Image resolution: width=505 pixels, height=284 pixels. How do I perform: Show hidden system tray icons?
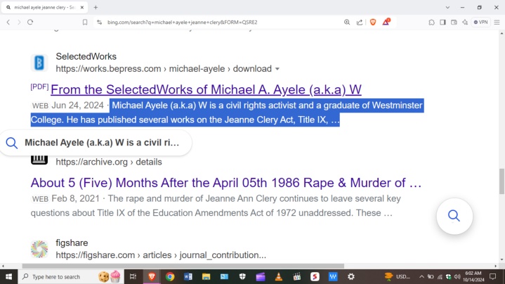click(421, 276)
